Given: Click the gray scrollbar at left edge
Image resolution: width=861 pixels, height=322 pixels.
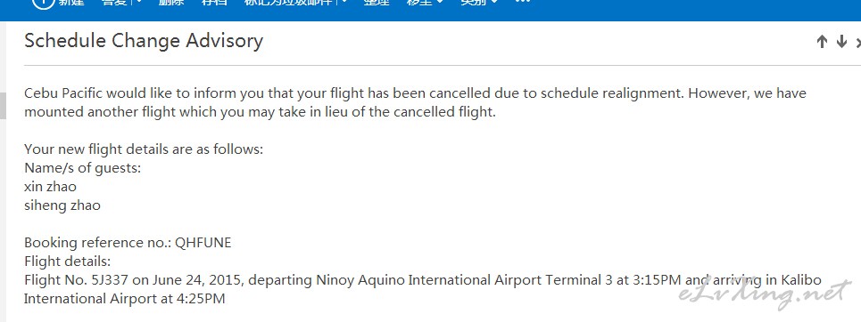Looking at the screenshot, I should point(3,106).
